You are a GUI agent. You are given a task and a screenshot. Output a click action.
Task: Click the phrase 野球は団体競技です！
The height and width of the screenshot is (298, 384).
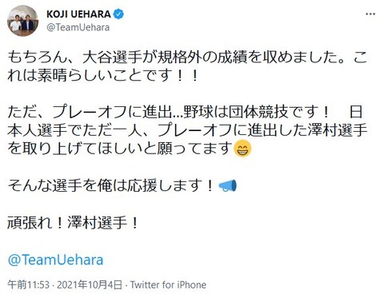(x=257, y=112)
